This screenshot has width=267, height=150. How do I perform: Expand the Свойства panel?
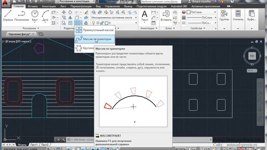pos(198,28)
